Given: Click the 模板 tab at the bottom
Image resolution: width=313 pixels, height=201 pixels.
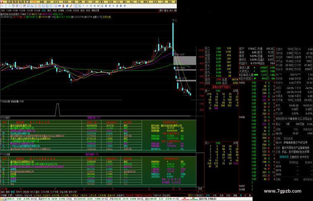Looking at the screenshot, I should (7, 192).
